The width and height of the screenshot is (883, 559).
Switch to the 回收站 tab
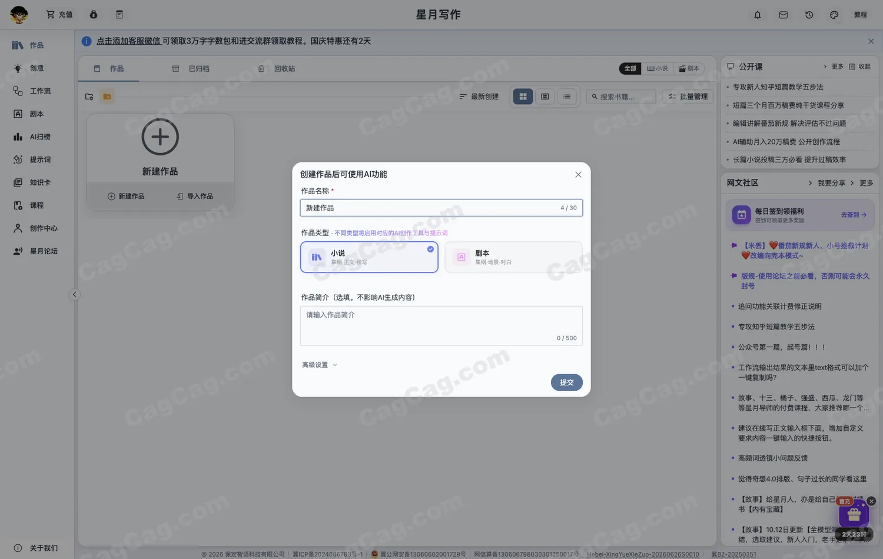277,69
